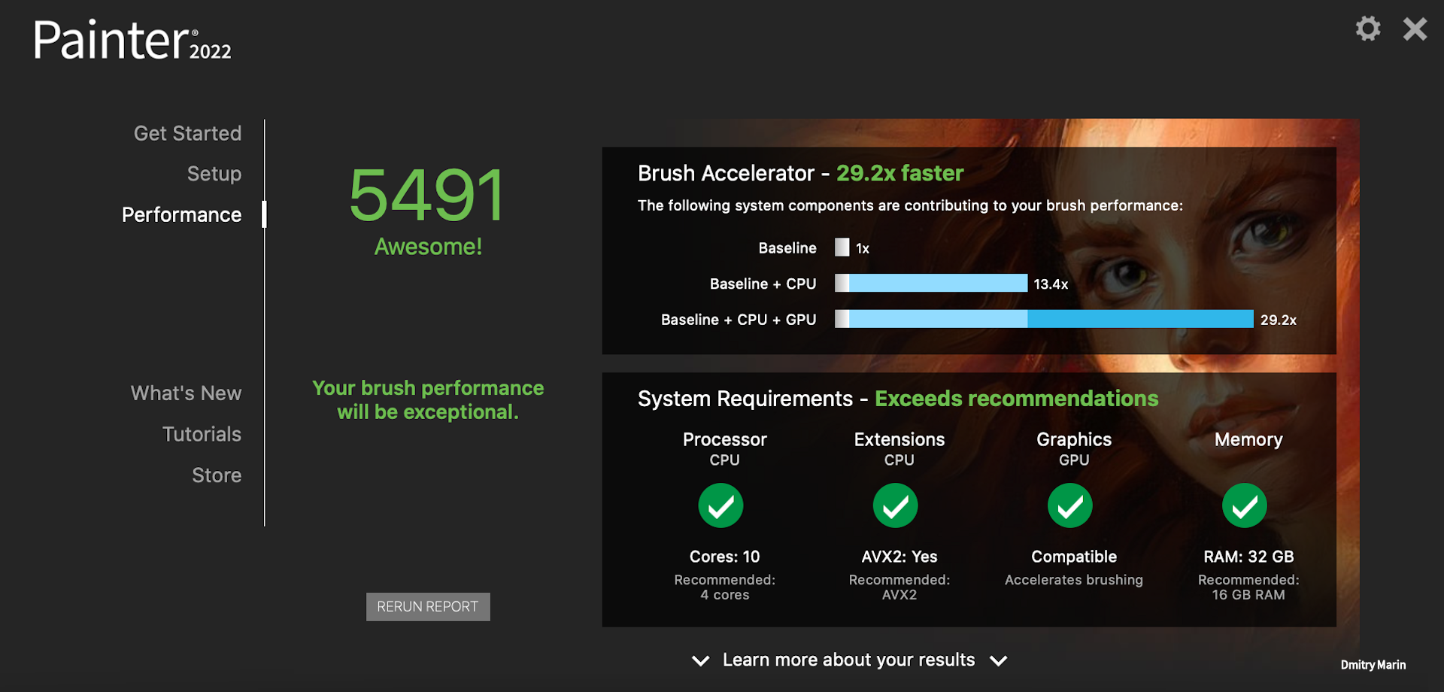Click the Baseline + CPU label
Viewport: 1444px width, 692px height.
point(763,284)
